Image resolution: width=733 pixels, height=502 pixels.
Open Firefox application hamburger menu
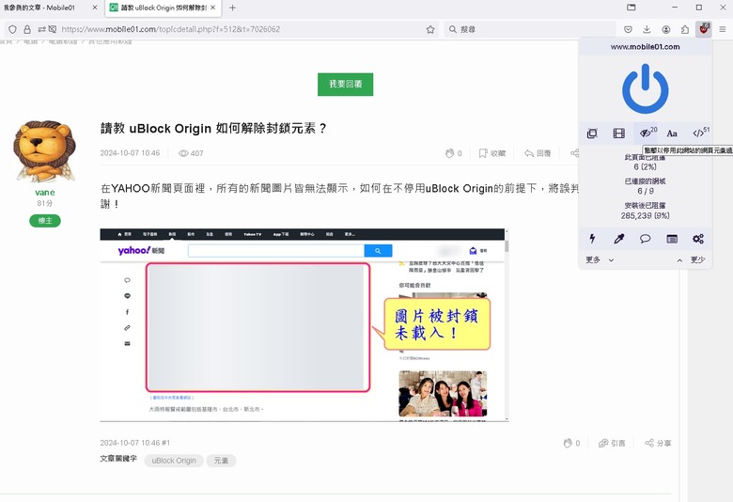(723, 29)
